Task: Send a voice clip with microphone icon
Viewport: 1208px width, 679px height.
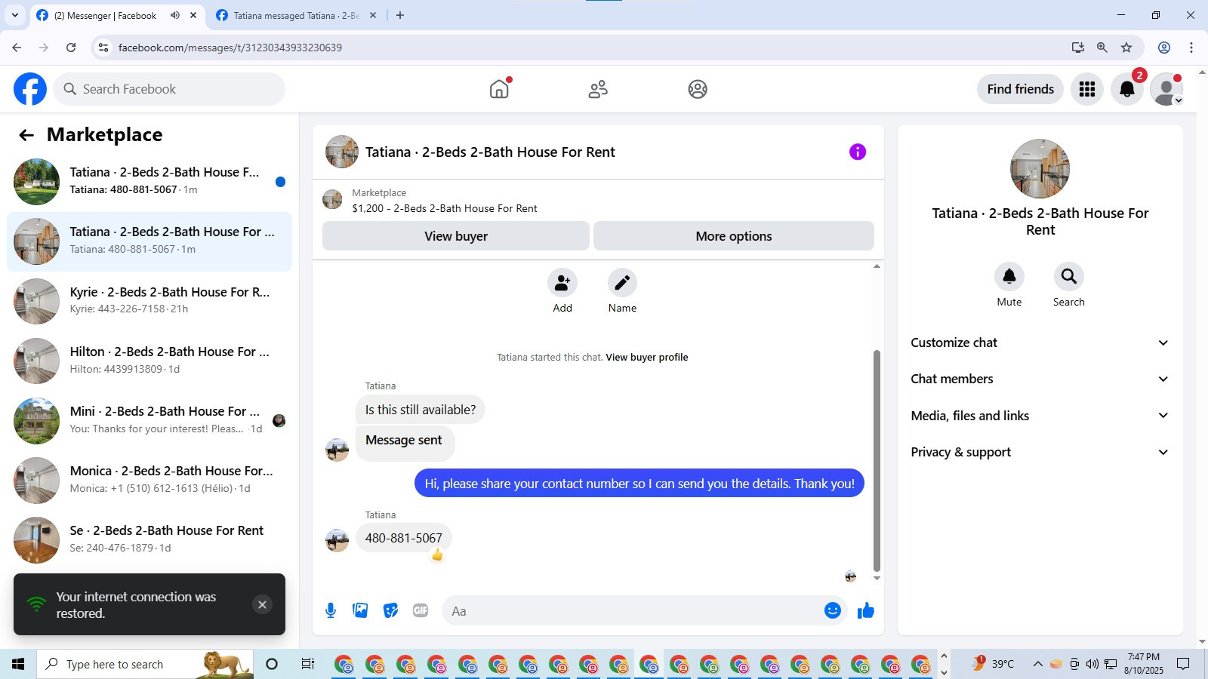Action: 331,610
